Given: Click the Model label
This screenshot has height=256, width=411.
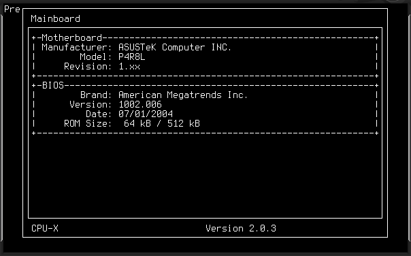Looking at the screenshot, I should coord(96,57).
